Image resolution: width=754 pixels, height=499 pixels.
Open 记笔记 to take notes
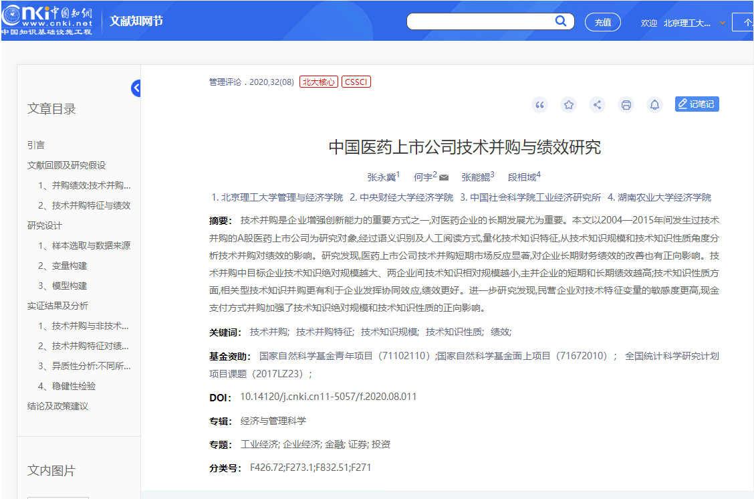click(x=697, y=104)
